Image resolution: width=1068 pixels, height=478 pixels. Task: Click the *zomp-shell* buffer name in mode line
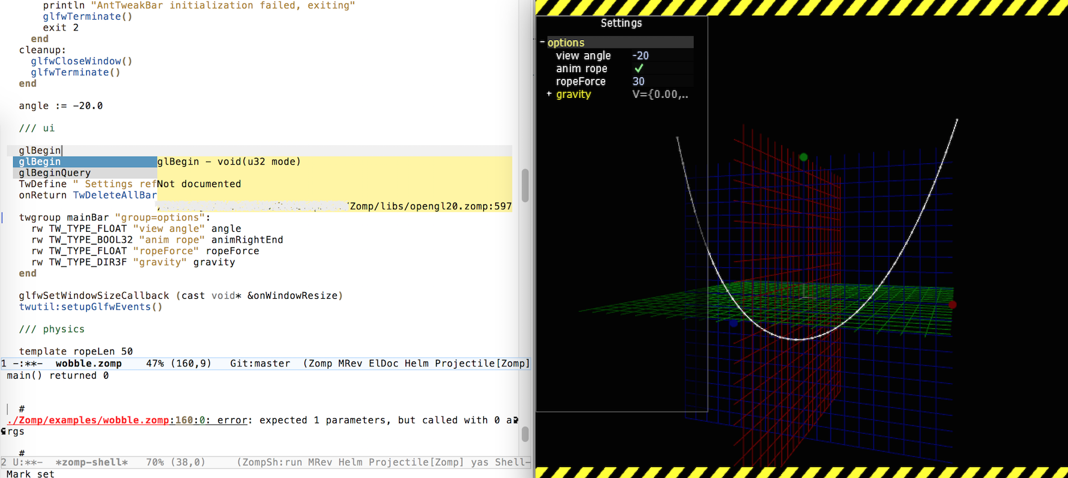[91, 462]
